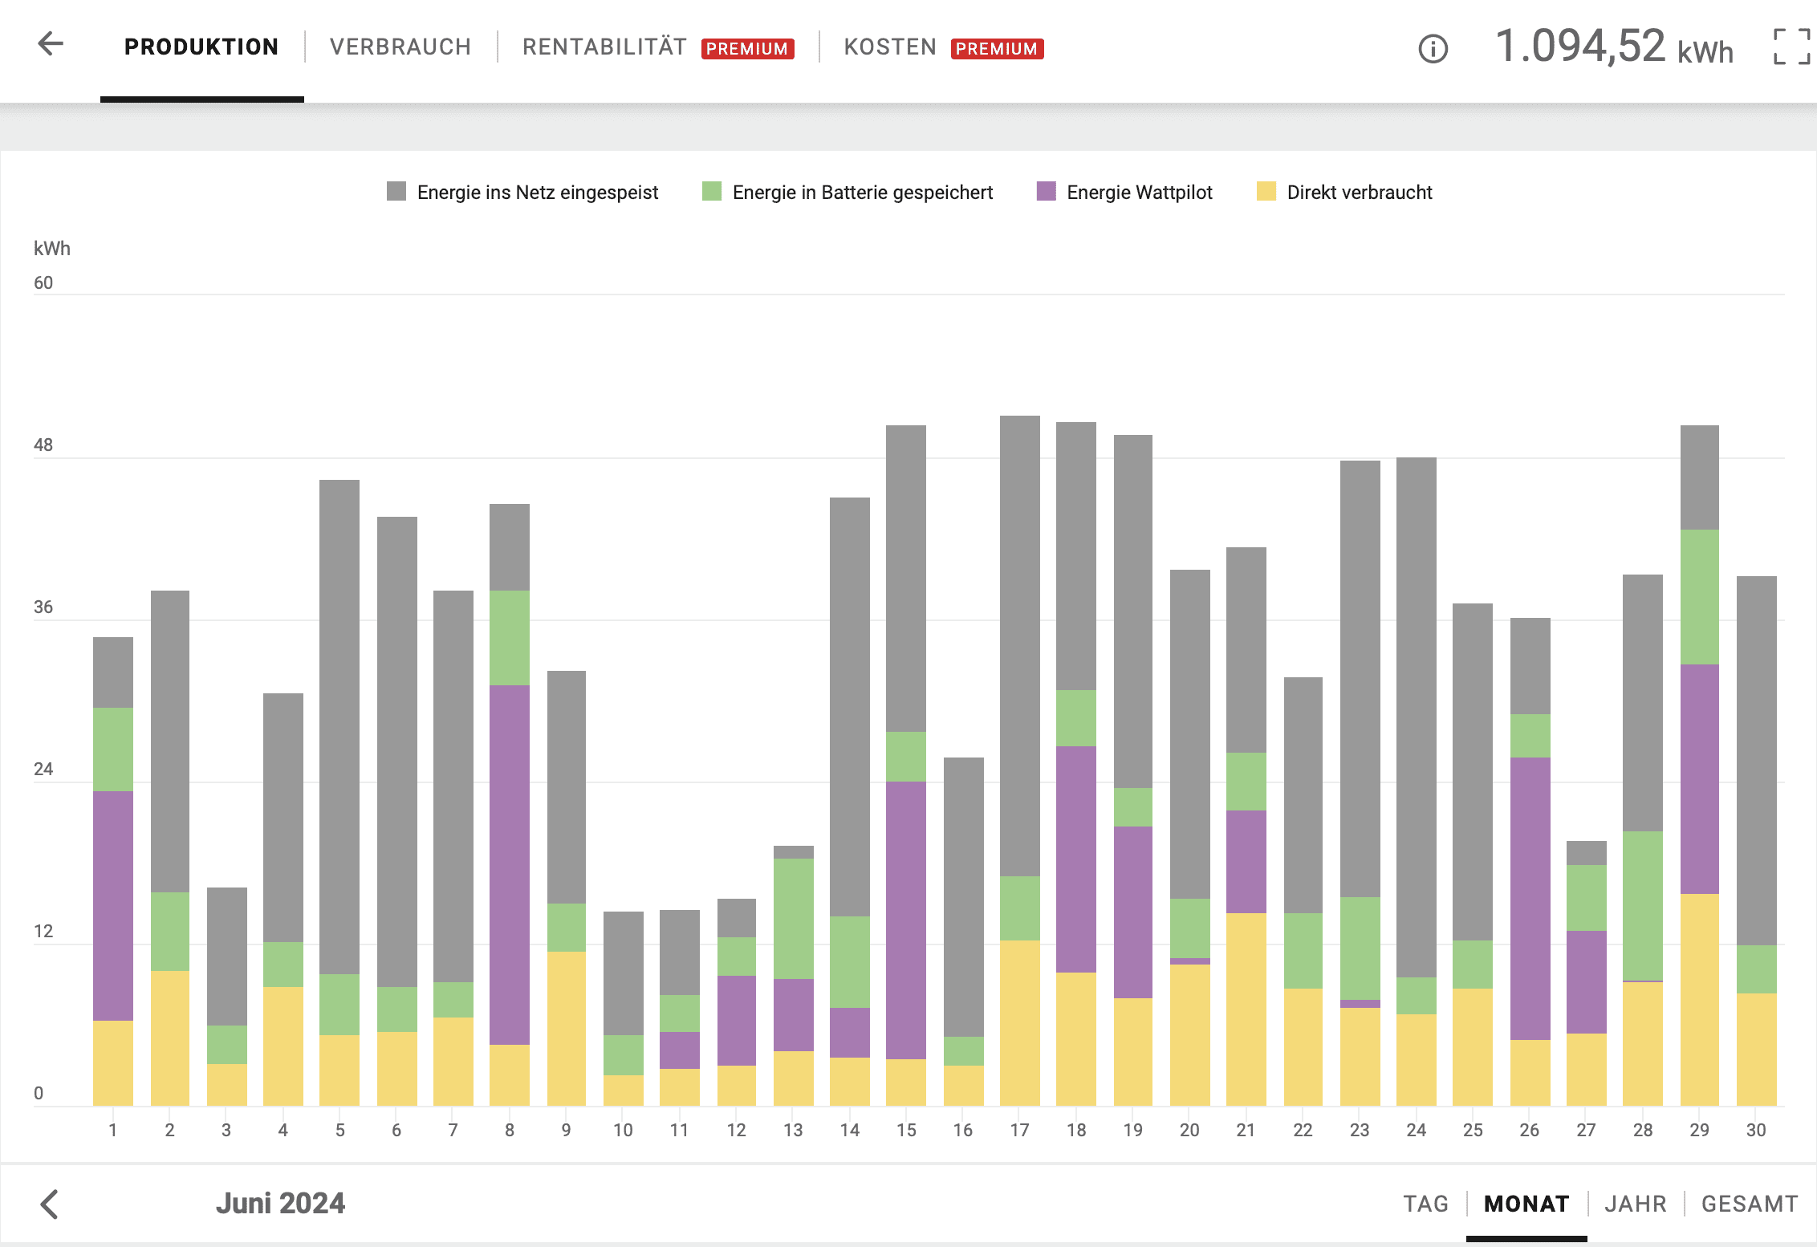Click 'Energie Wattpilot' legend label
This screenshot has width=1817, height=1247.
click(x=1140, y=193)
